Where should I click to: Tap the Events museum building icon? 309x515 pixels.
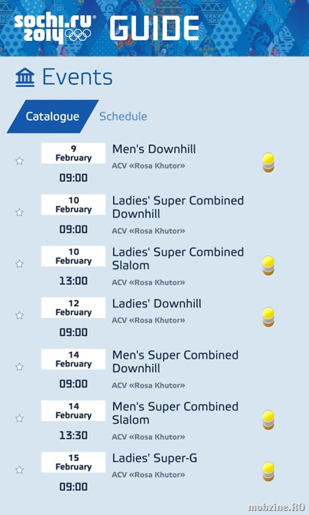[25, 78]
